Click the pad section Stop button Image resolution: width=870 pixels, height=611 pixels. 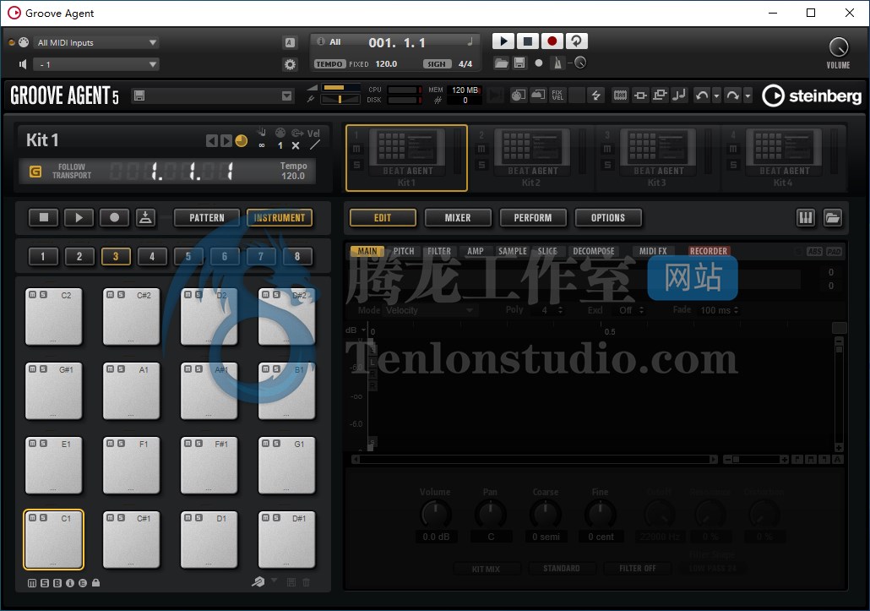[x=44, y=217]
